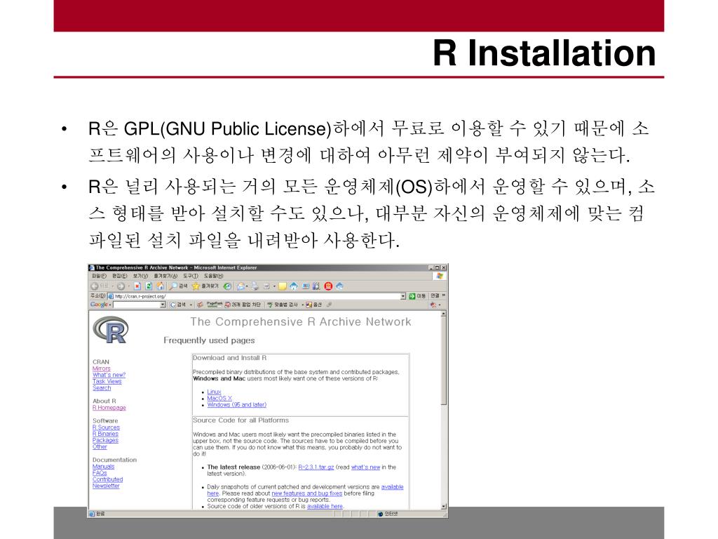Image resolution: width=718 pixels, height=539 pixels.
Task: Open spell check dropdown arrow
Action: [x=303, y=305]
